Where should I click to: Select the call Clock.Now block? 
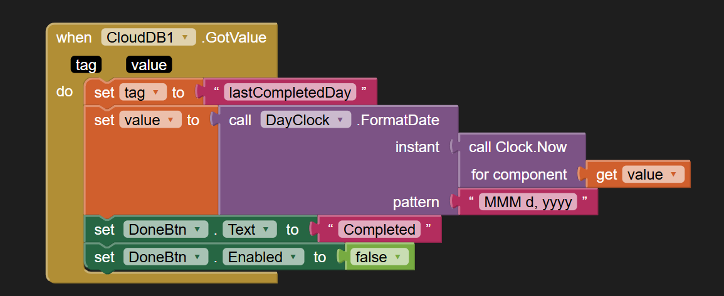pos(518,147)
